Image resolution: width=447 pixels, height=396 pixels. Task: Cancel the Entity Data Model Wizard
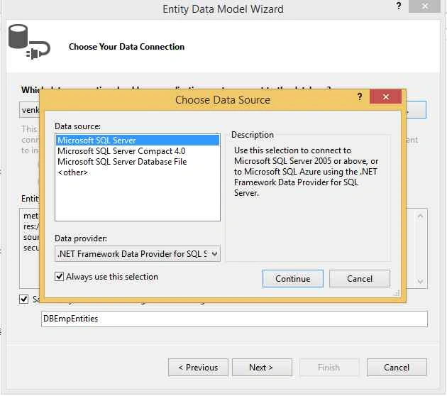[x=397, y=368]
